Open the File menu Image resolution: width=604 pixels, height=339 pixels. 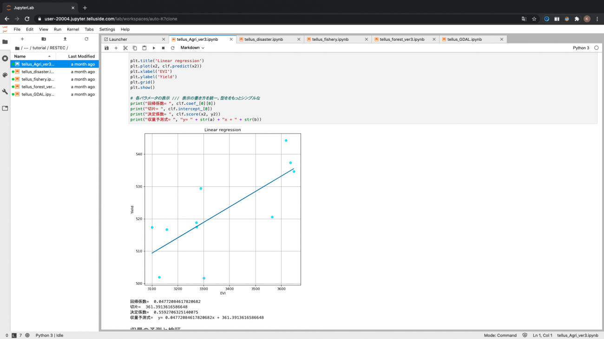coord(17,29)
